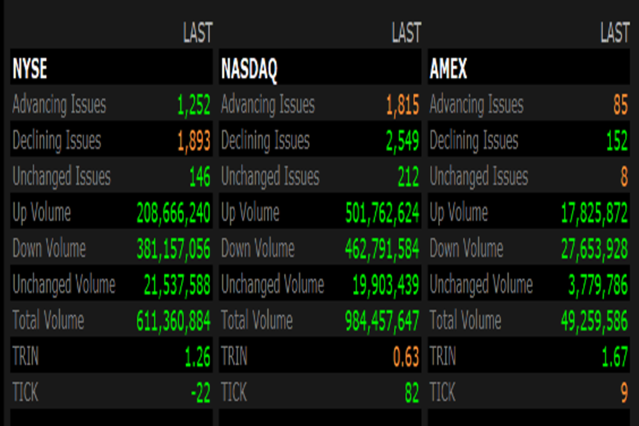Select AMEX Declining Issues value 152

pos(617,141)
